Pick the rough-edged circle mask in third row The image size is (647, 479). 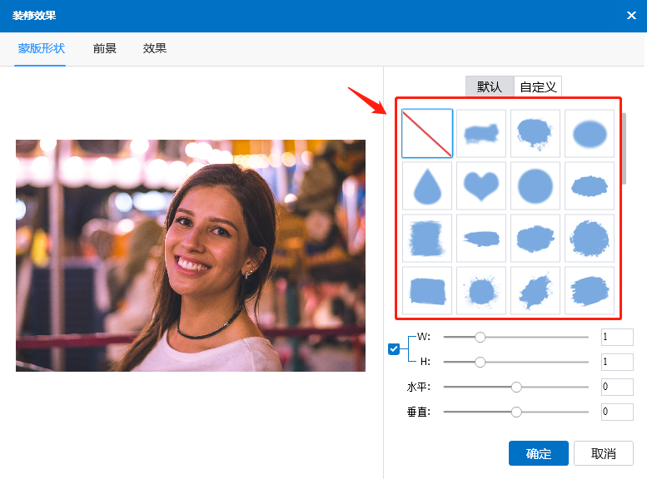click(x=590, y=239)
